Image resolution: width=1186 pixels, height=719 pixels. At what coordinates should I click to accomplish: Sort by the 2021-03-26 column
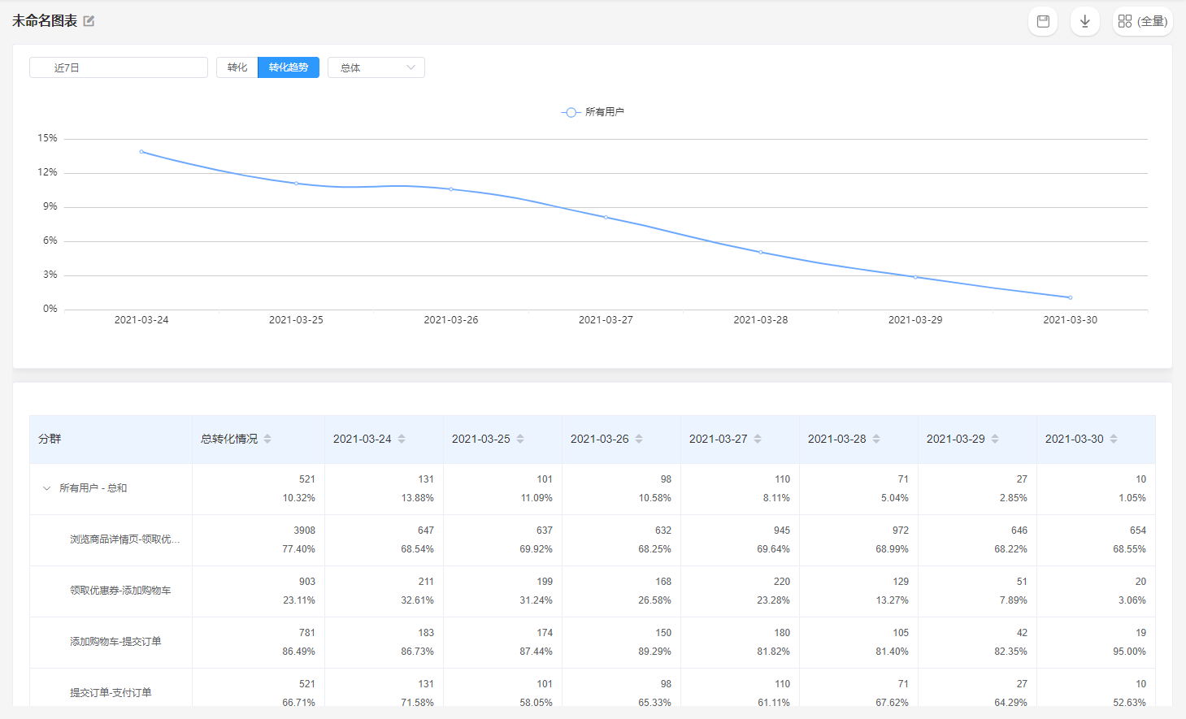click(x=639, y=439)
